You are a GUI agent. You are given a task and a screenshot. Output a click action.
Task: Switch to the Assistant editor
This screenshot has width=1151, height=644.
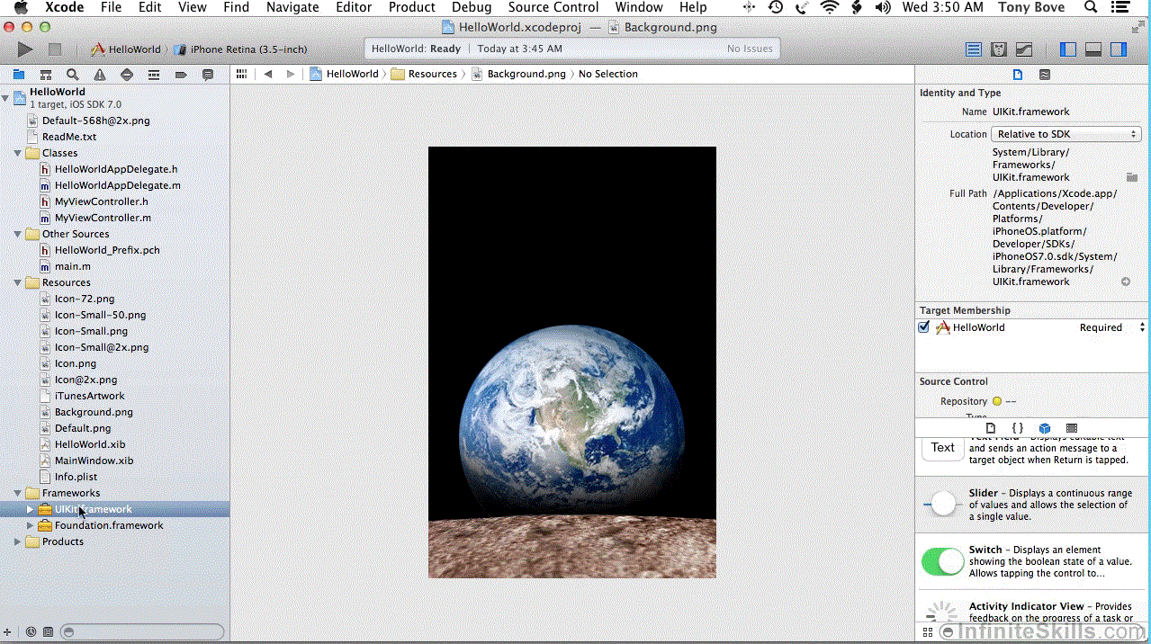[999, 49]
